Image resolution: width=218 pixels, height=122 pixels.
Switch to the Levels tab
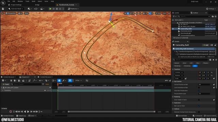pyautogui.click(x=176, y=13)
